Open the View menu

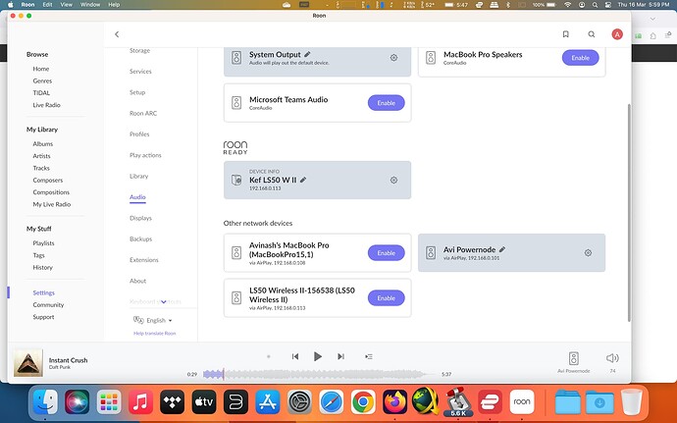[66, 4]
